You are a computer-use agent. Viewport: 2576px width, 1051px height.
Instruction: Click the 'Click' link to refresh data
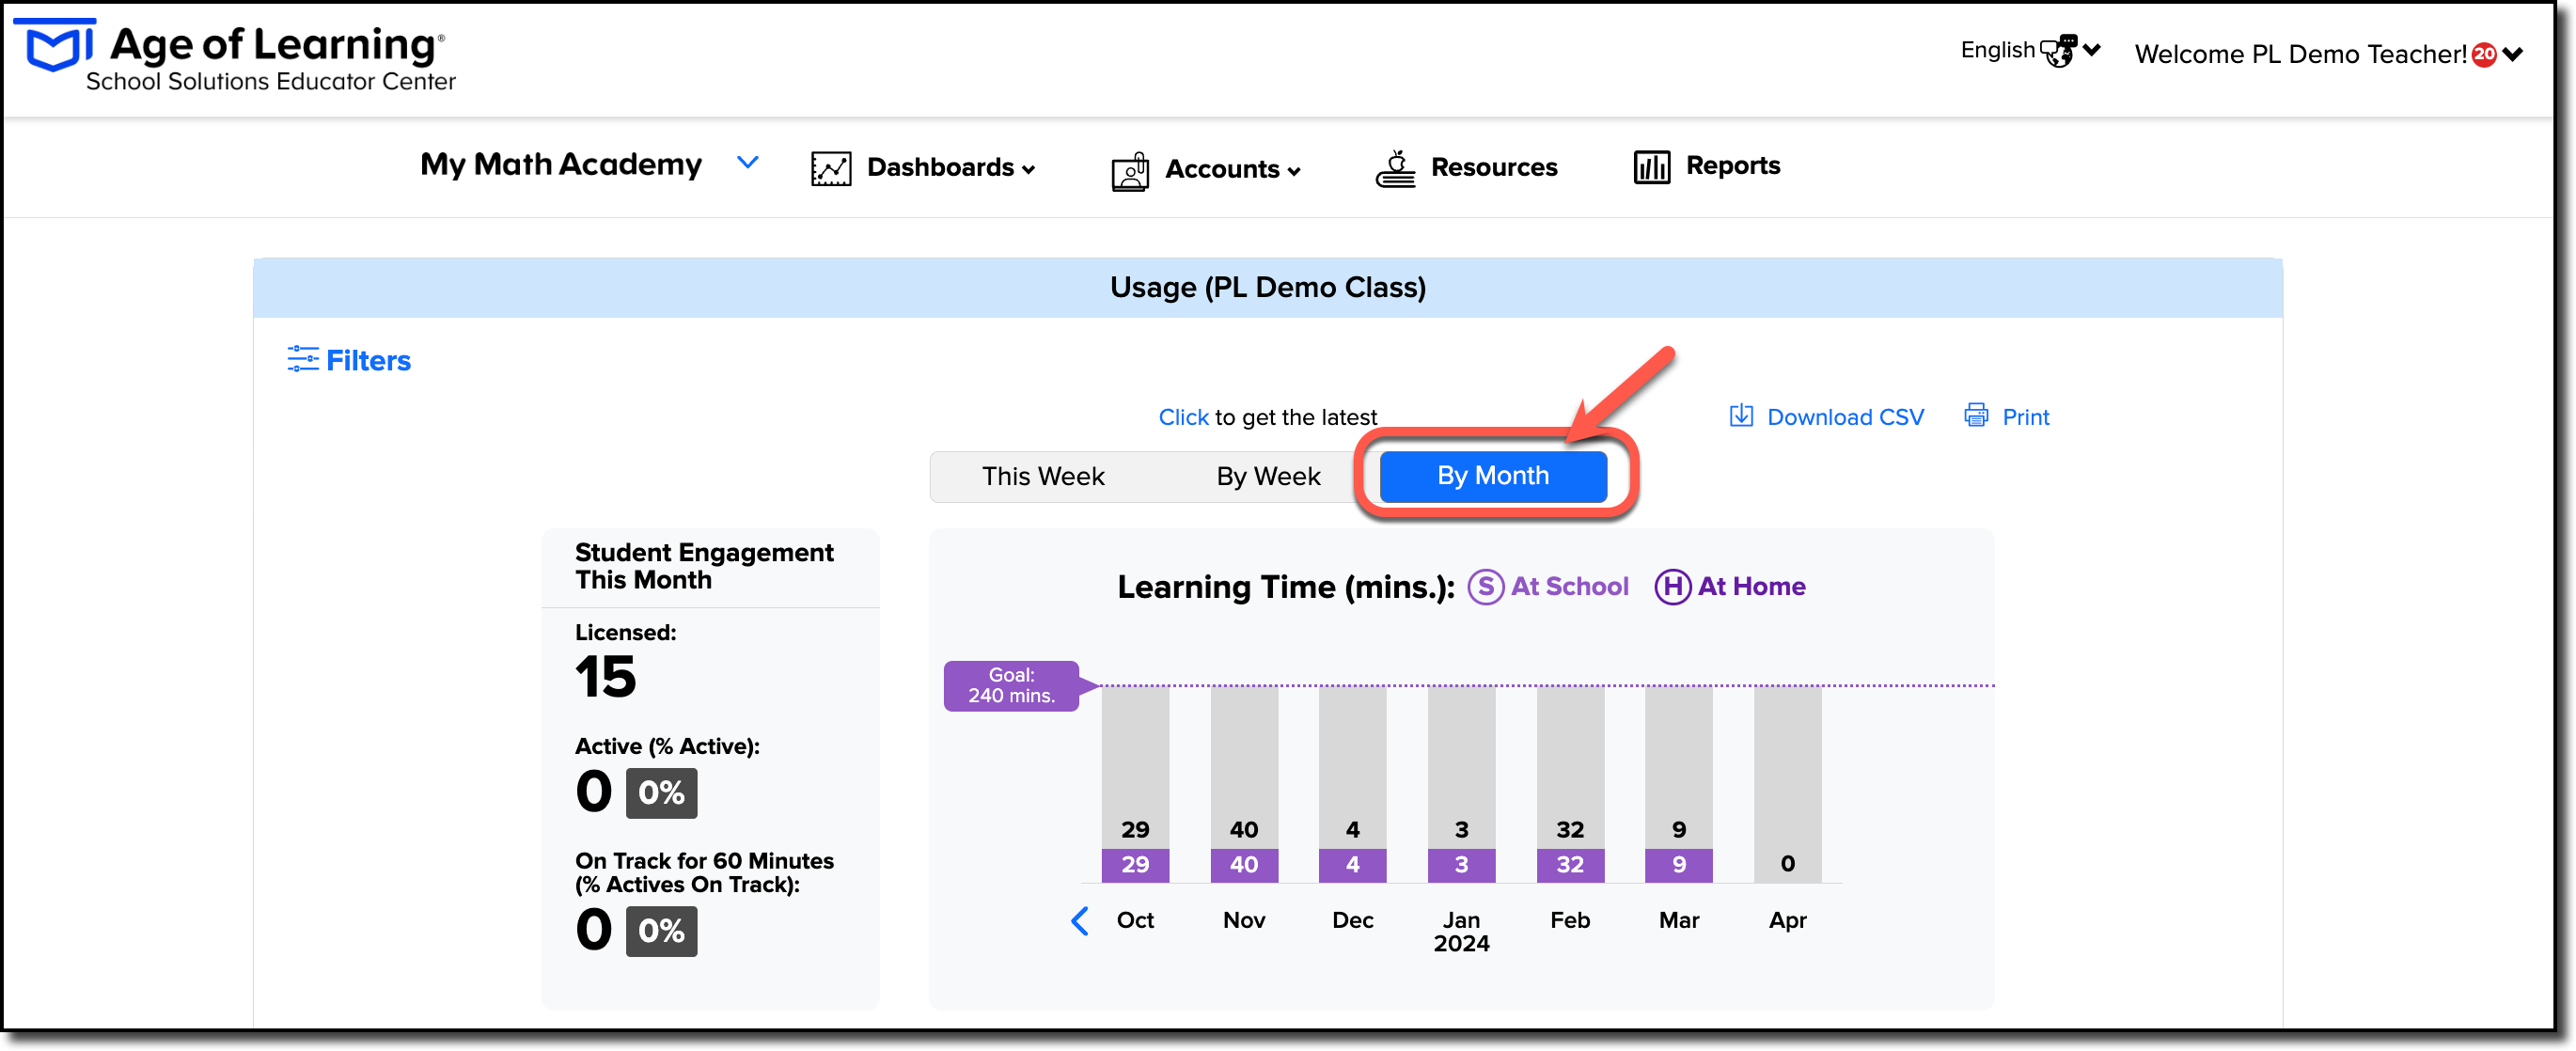tap(1183, 417)
